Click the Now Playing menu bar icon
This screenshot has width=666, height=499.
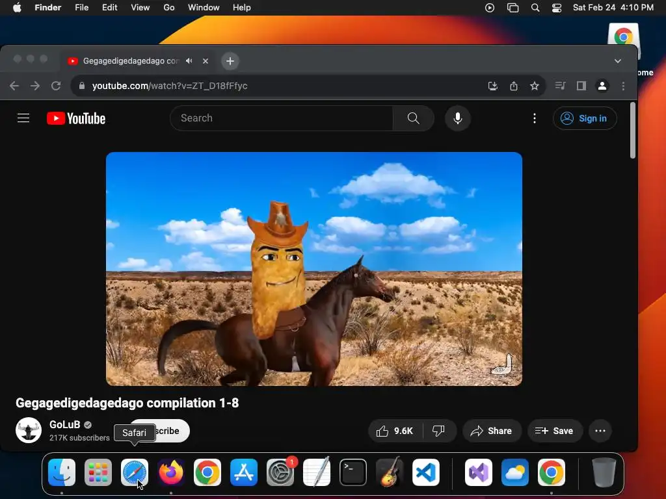click(489, 8)
